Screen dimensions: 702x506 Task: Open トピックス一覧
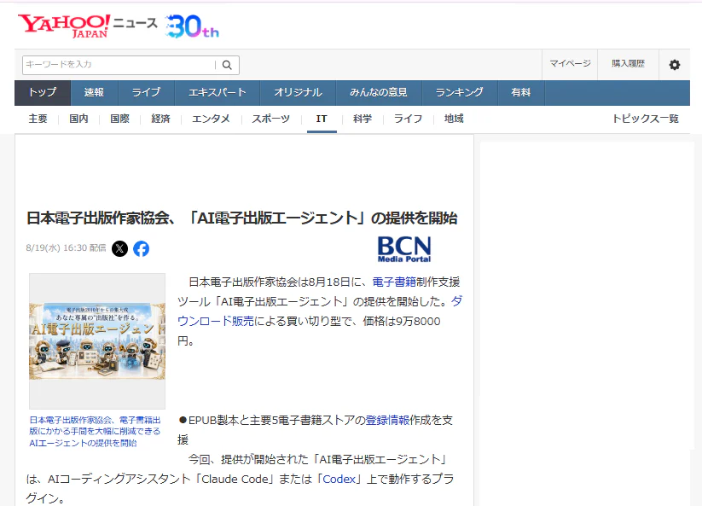[x=645, y=119]
